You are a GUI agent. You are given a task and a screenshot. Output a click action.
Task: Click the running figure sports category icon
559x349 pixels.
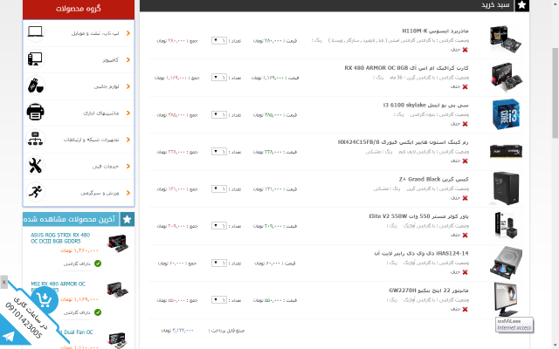coord(35,192)
